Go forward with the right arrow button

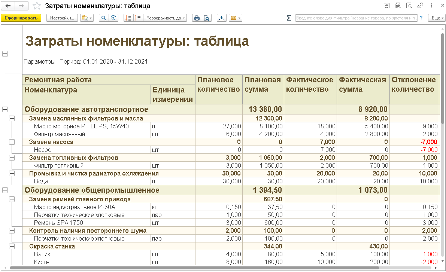click(x=21, y=6)
